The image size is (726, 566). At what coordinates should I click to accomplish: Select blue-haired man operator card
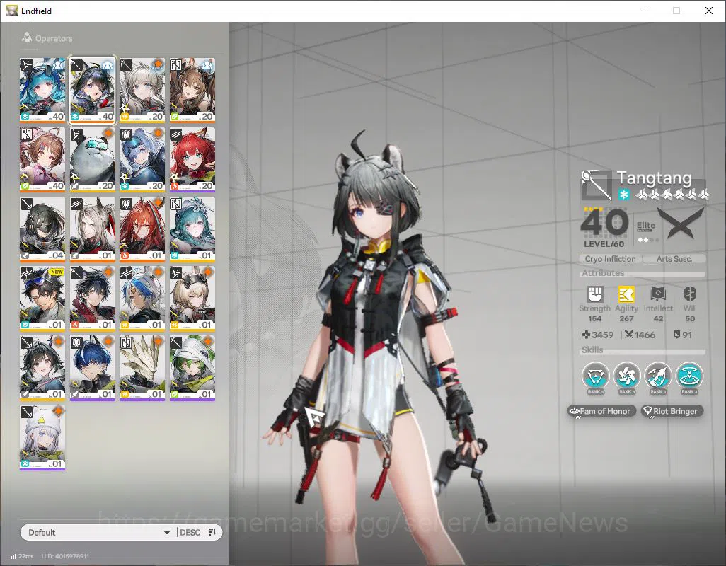(93, 368)
